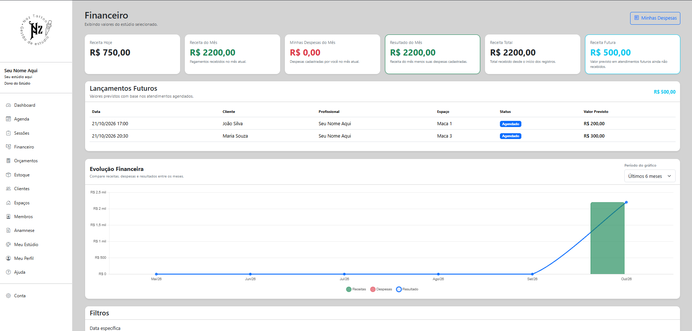Click the Estoque box icon
Viewport: 692px width, 331px height.
coord(8,175)
